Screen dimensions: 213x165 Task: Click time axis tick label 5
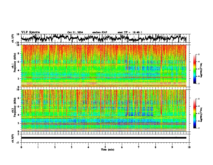[105, 147]
